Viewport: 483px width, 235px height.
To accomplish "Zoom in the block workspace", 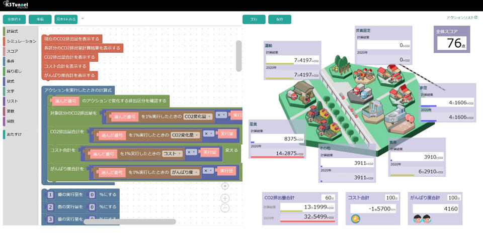I will coord(225,198).
